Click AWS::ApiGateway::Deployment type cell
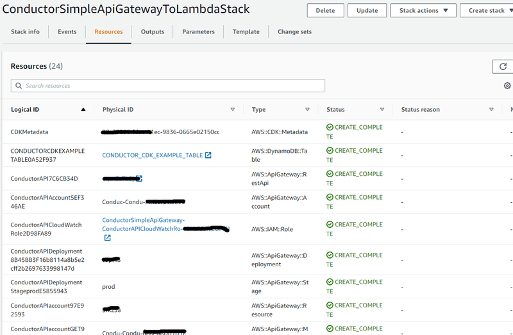The height and width of the screenshot is (335, 513). 279,260
